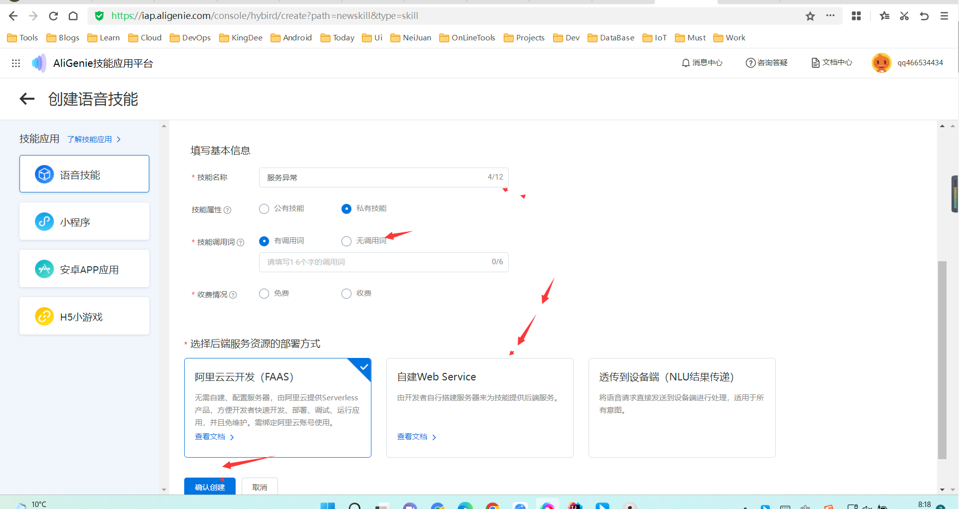The height and width of the screenshot is (509, 959).
Task: Click the browser address bar URL
Action: [265, 16]
